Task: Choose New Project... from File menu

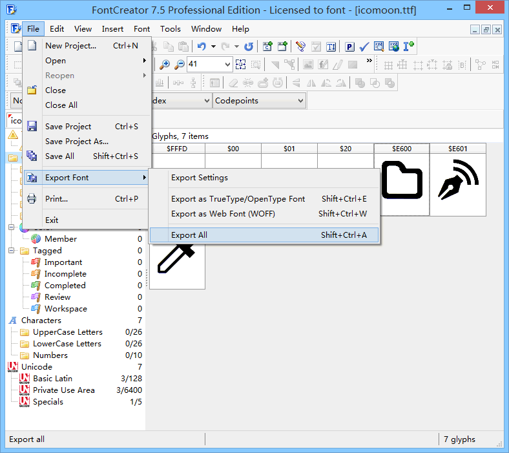Action: coord(87,46)
